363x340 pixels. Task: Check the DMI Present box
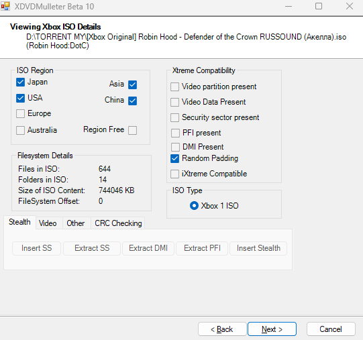(175, 147)
